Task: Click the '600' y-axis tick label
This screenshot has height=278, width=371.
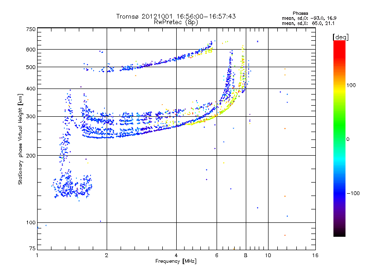Action: pyautogui.click(x=31, y=50)
